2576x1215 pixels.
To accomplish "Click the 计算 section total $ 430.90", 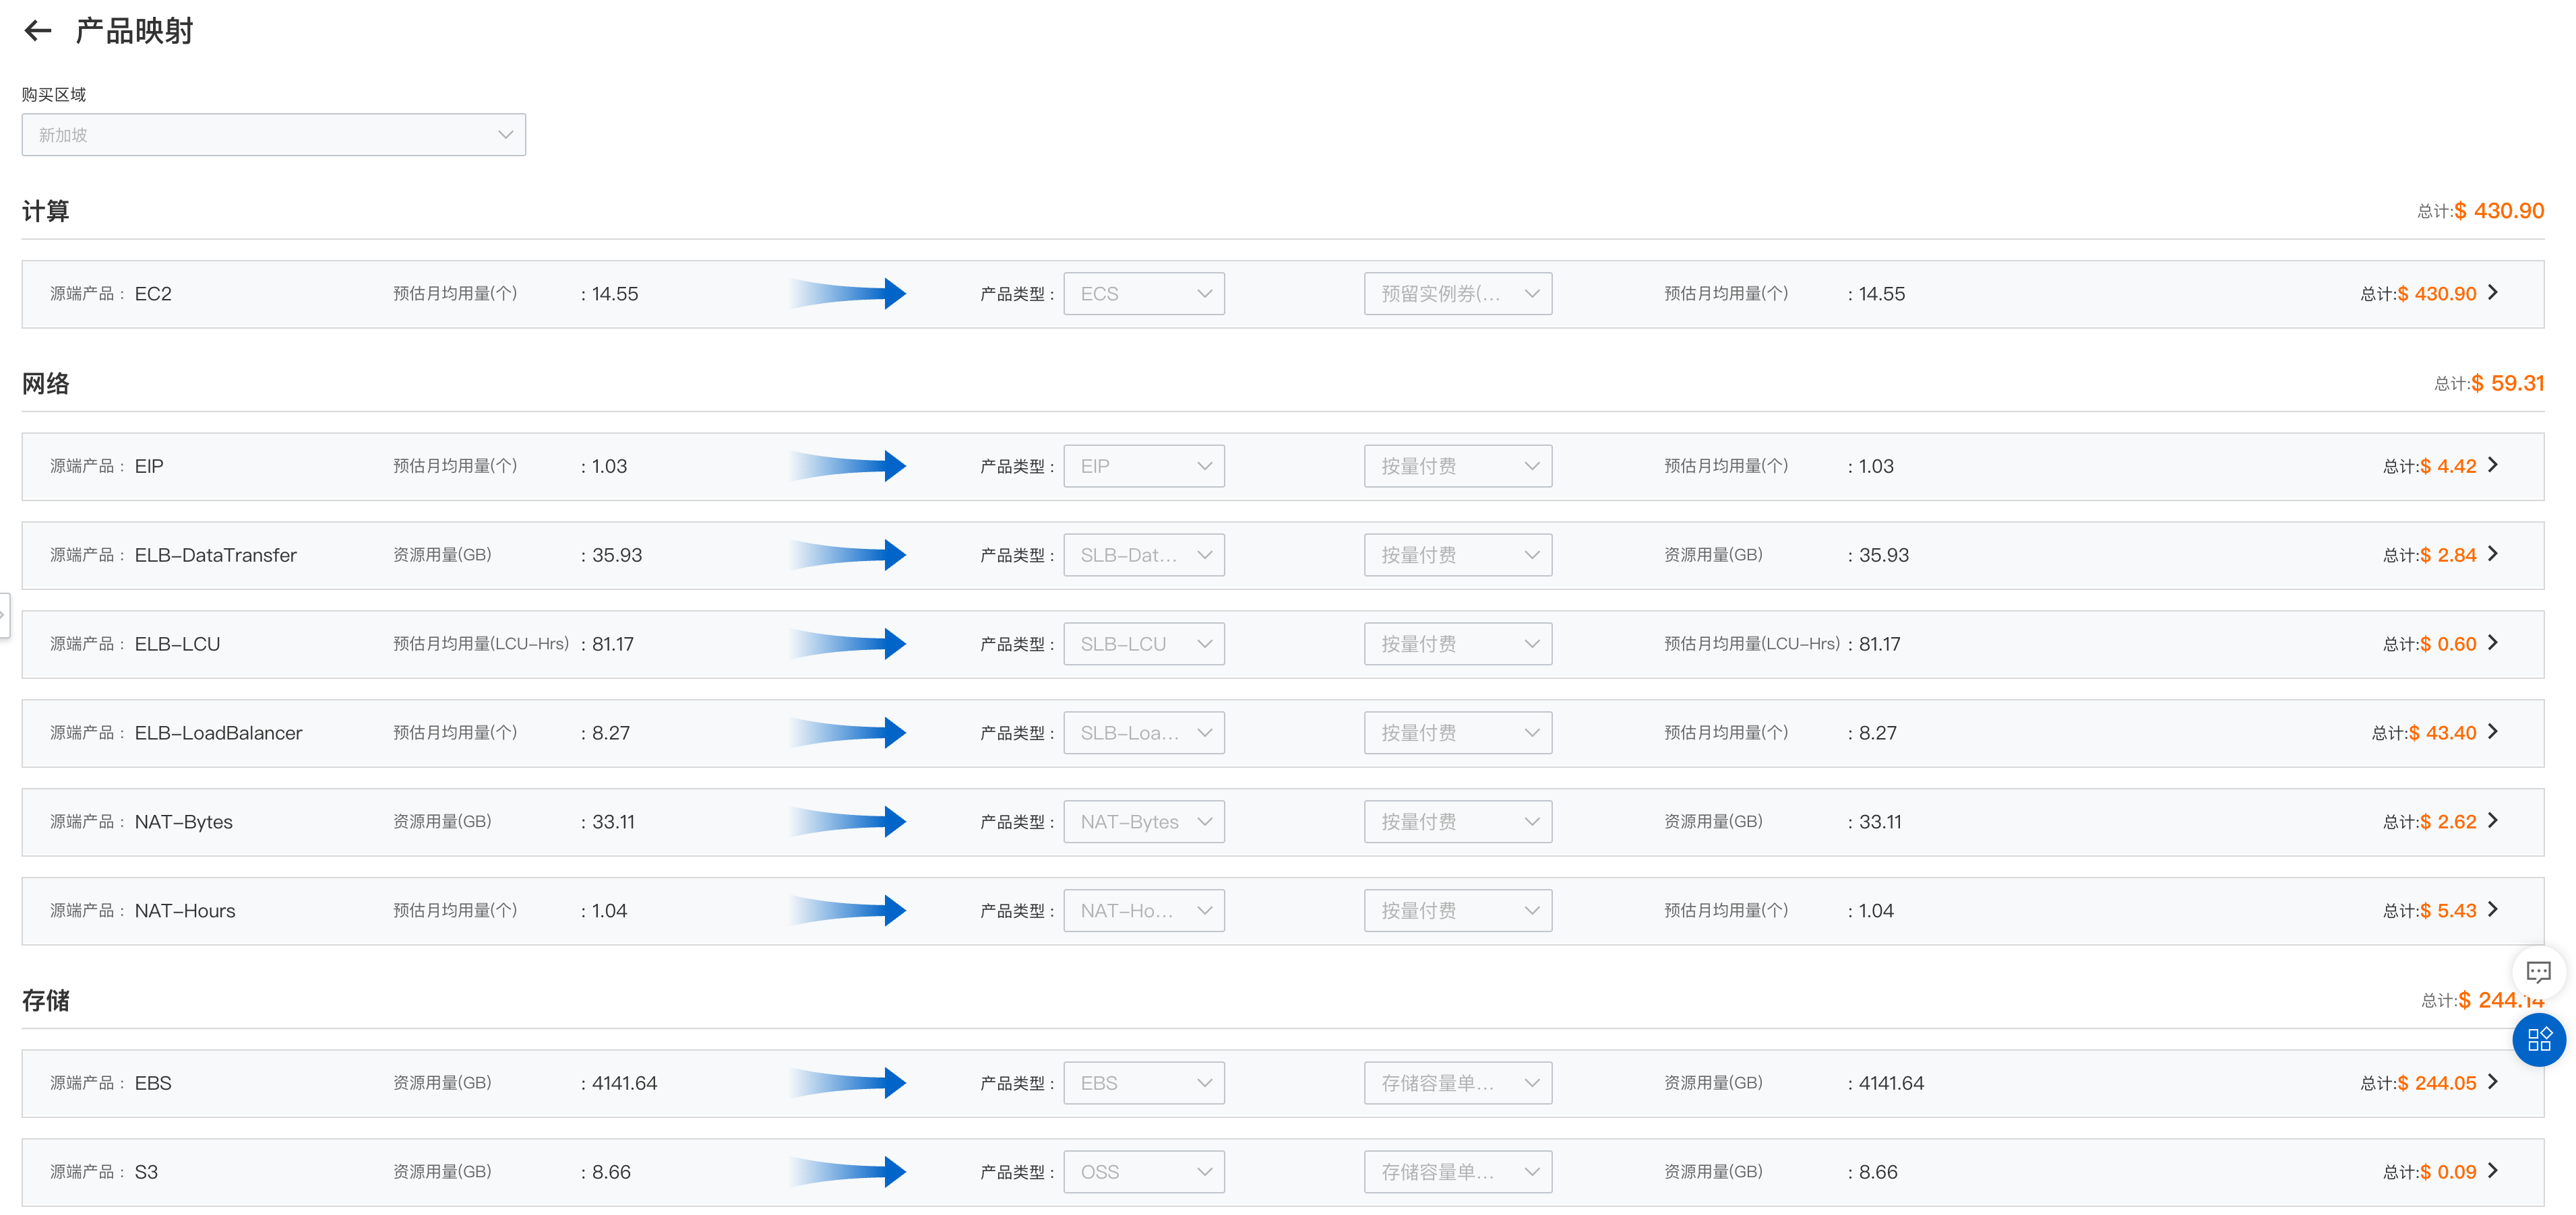I will 2499,211.
